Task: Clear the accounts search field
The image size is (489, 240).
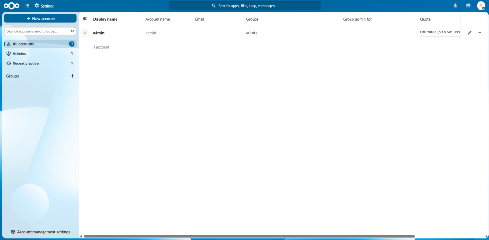Action: [73, 31]
